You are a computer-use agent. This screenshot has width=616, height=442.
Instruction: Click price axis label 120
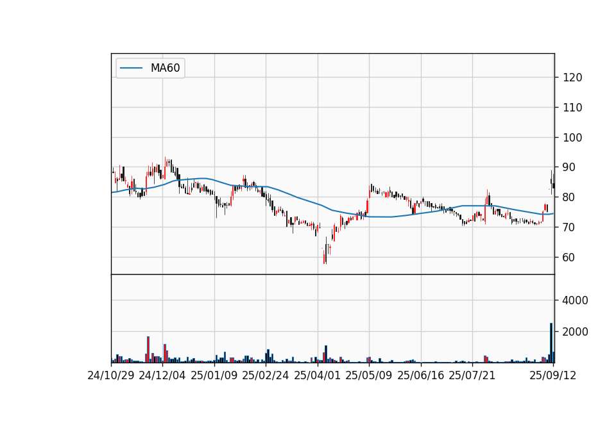[x=572, y=78]
